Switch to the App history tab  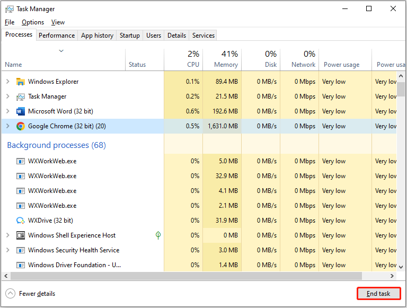tap(97, 36)
